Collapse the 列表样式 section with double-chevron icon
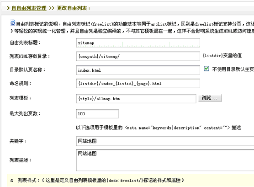254x187 pixels. click(12, 180)
